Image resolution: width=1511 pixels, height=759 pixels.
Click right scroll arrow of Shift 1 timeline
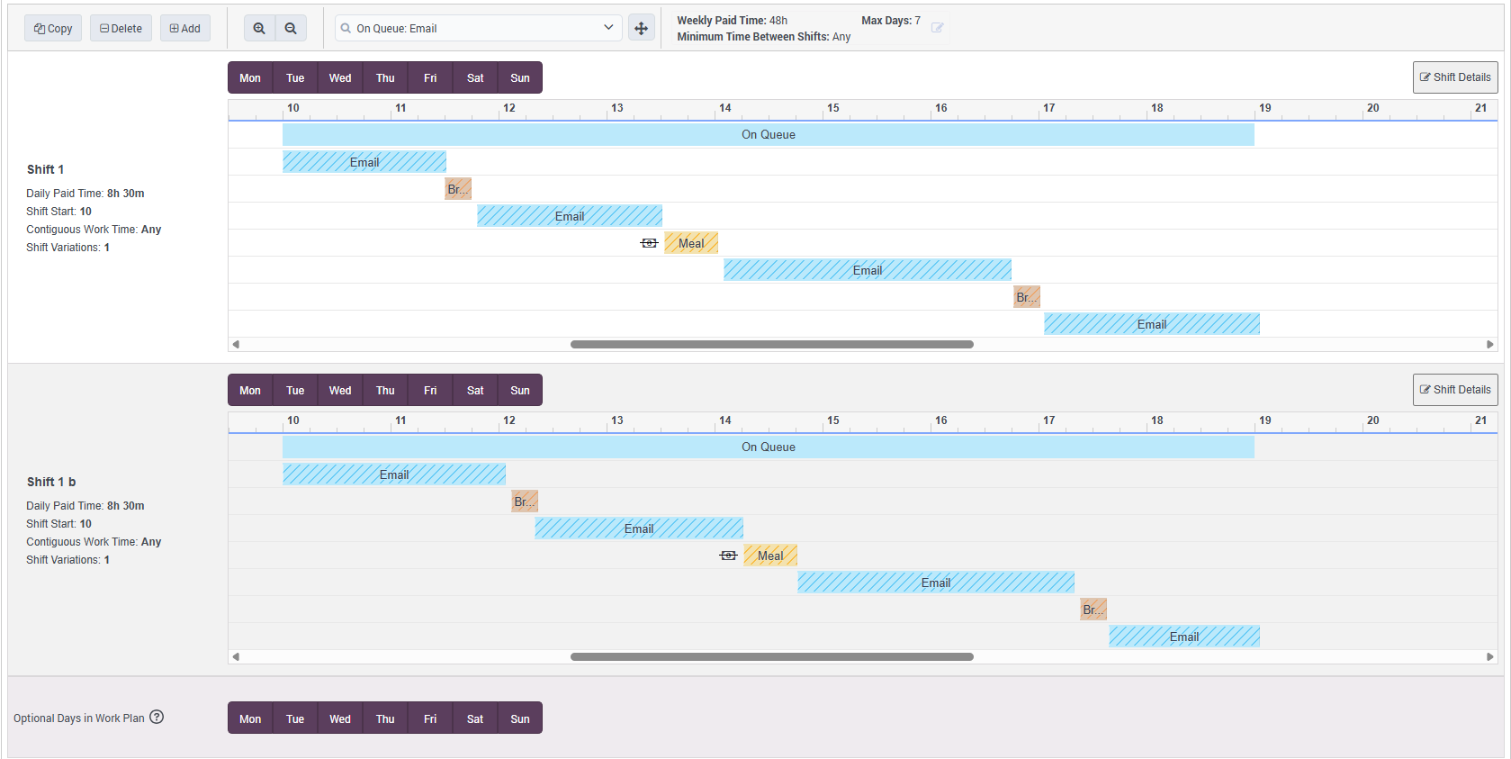click(x=1489, y=344)
